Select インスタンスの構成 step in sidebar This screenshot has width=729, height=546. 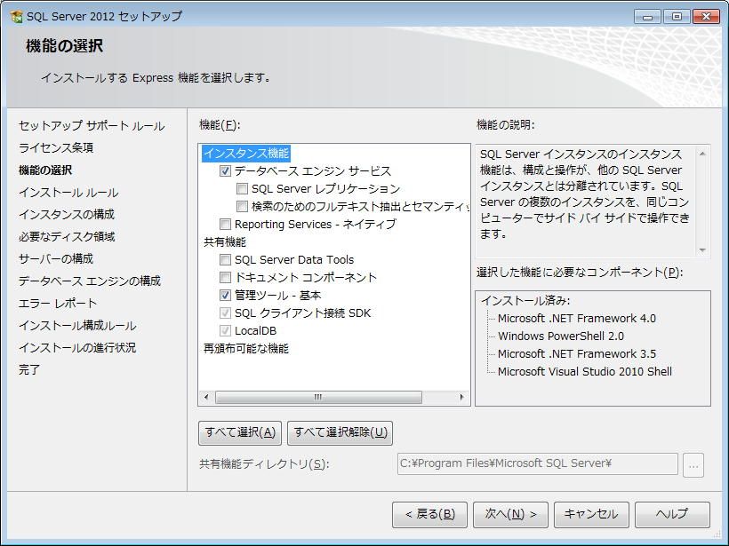click(x=67, y=215)
